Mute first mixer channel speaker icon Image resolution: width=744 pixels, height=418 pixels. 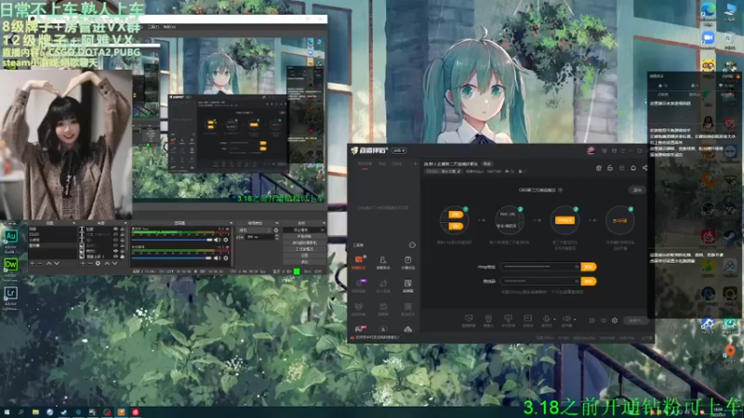click(217, 240)
